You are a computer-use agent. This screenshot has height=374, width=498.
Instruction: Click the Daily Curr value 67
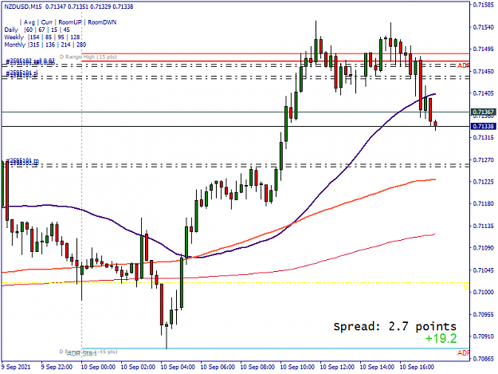[x=41, y=30]
